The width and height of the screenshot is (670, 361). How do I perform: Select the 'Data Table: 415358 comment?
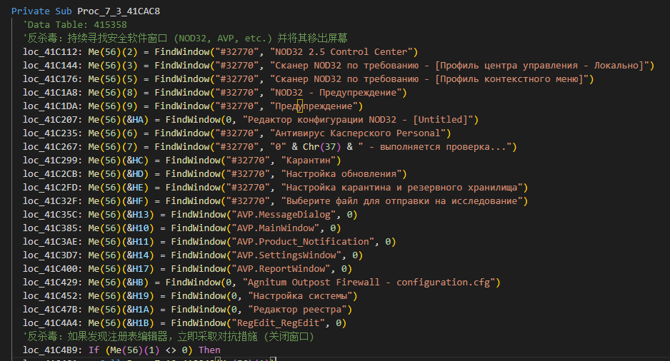(x=75, y=25)
